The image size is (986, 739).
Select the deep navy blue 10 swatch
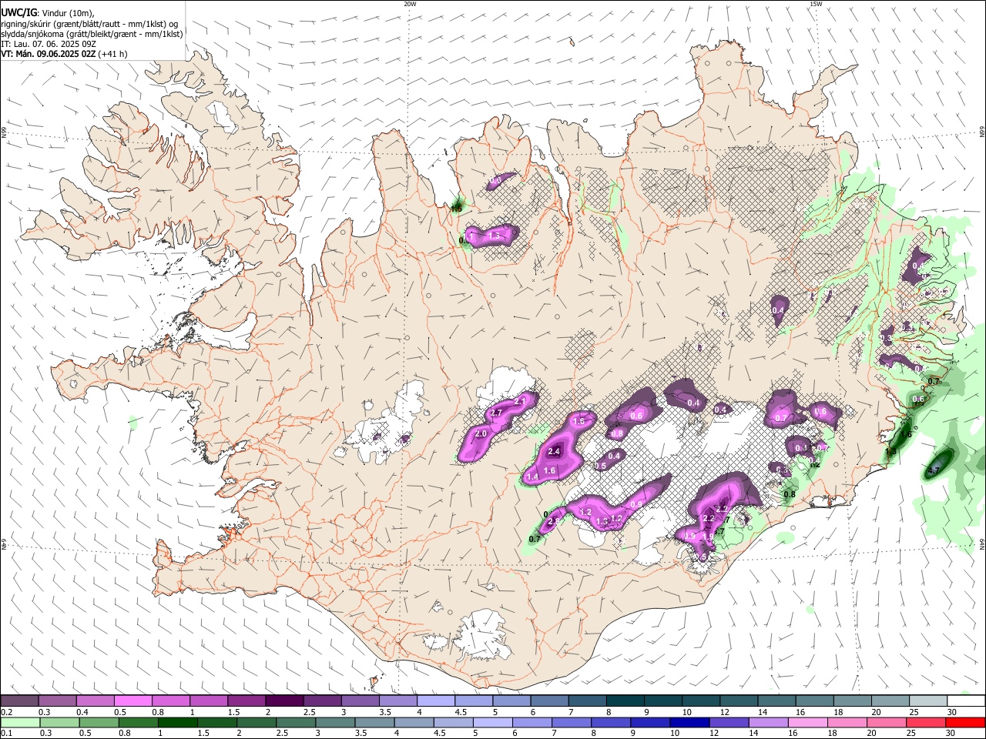coord(689,722)
